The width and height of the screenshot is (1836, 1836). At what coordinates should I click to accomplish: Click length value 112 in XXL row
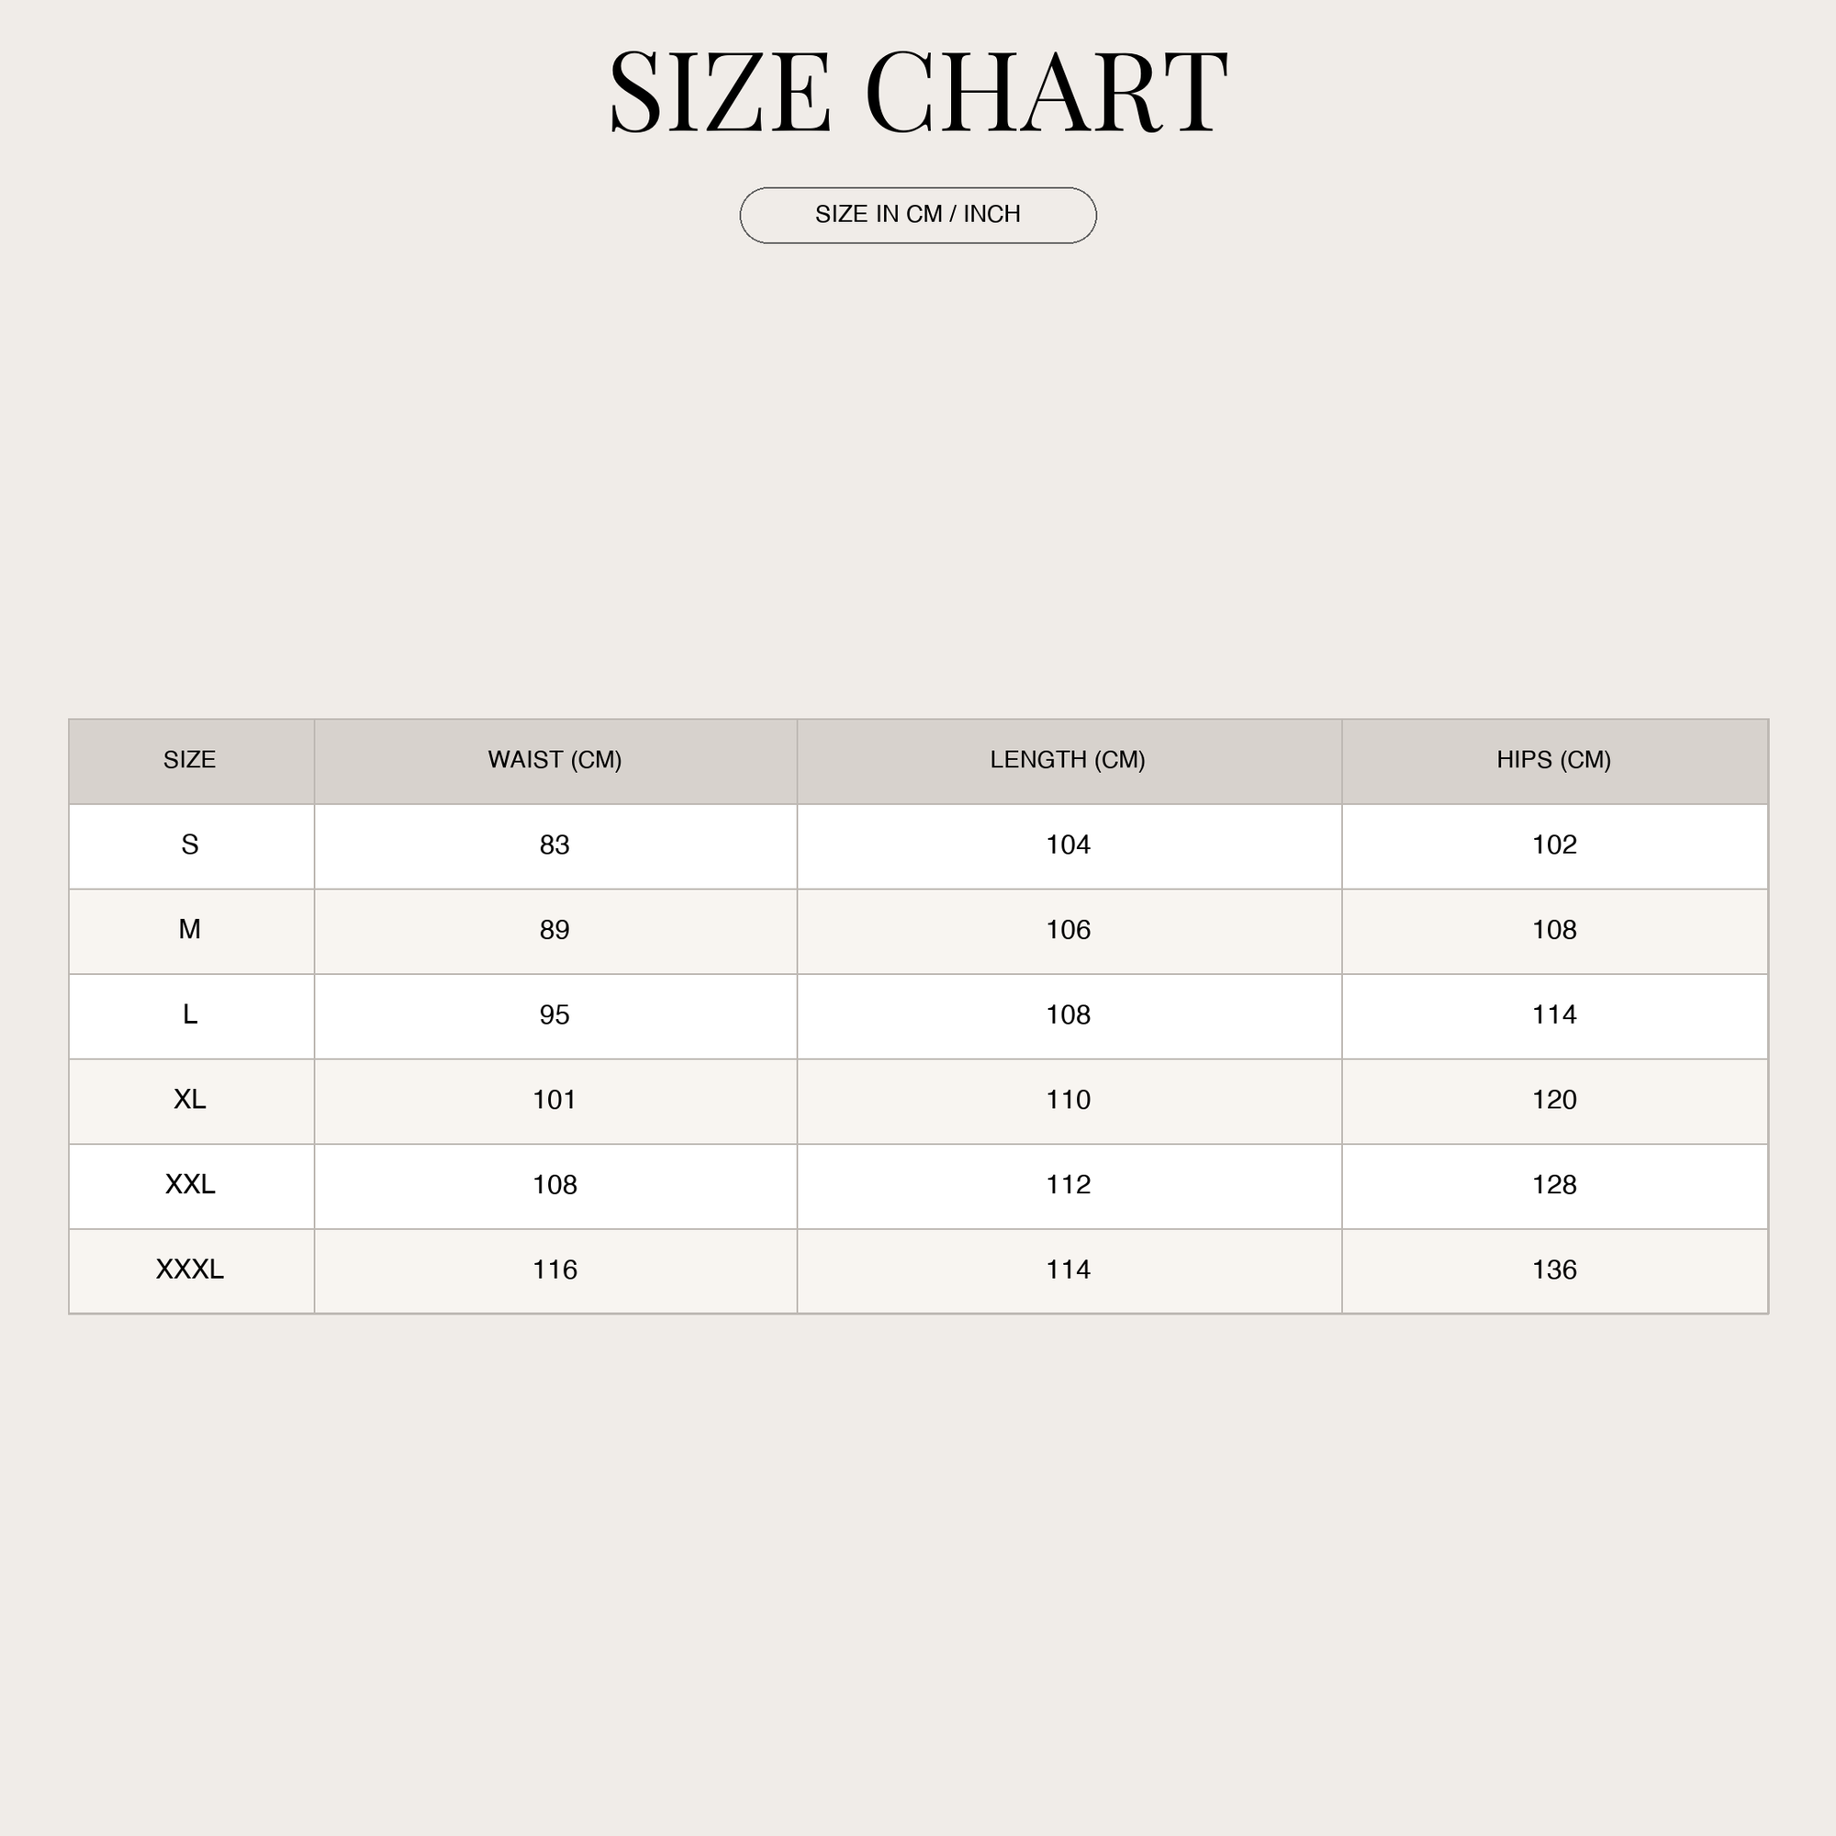1069,1184
